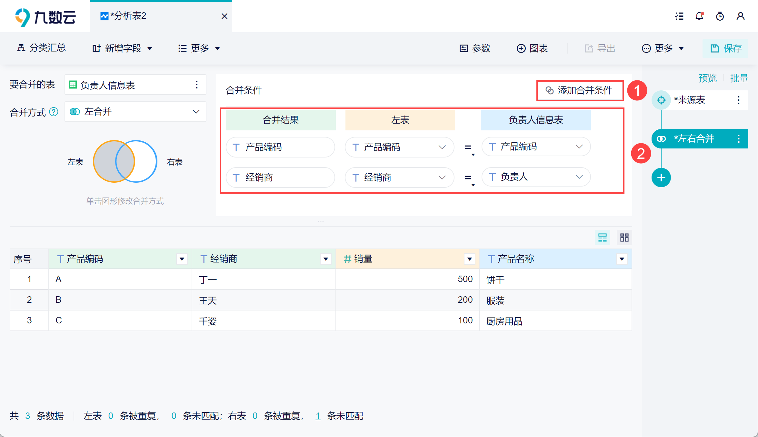Click the notification bell icon
758x437 pixels.
pos(699,16)
